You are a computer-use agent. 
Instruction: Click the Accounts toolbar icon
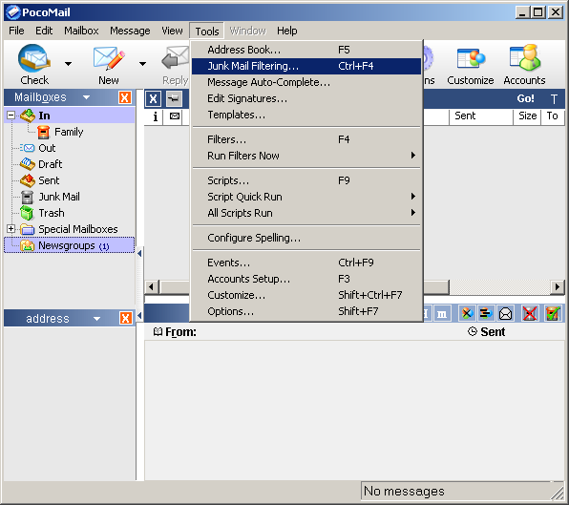[525, 57]
